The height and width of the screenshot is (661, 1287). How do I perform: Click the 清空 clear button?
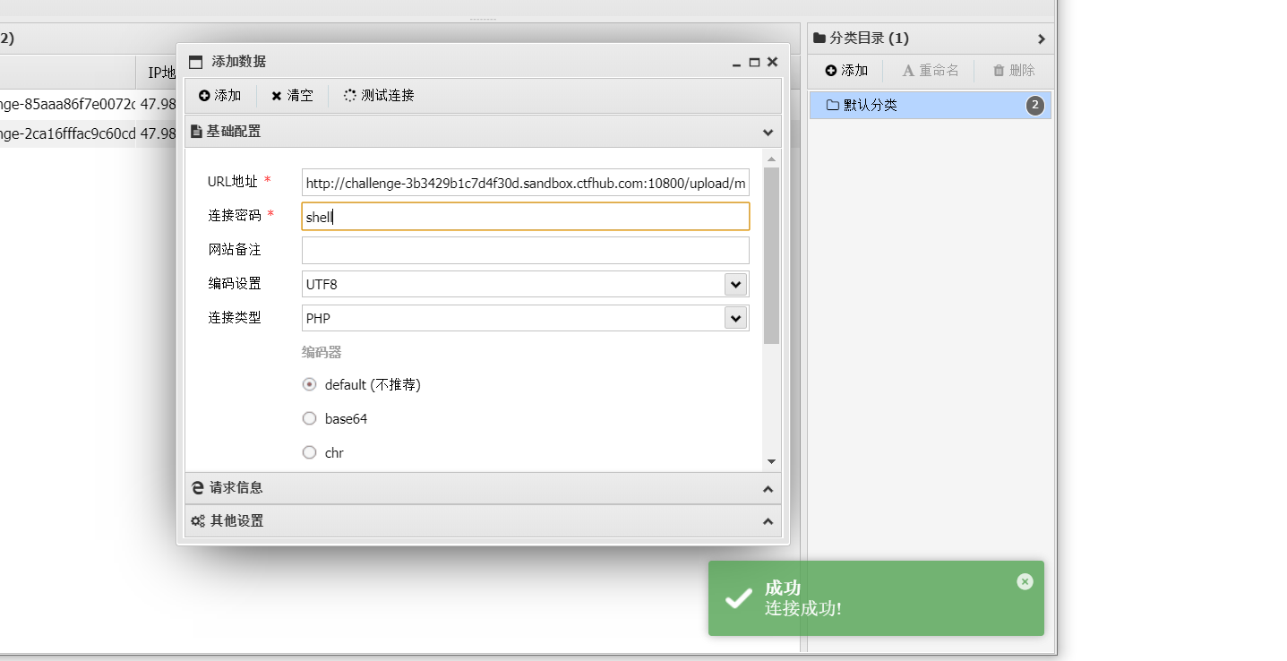click(x=292, y=95)
